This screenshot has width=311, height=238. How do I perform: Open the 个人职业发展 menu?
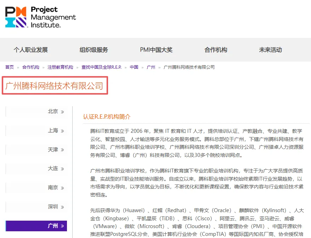pos(31,50)
